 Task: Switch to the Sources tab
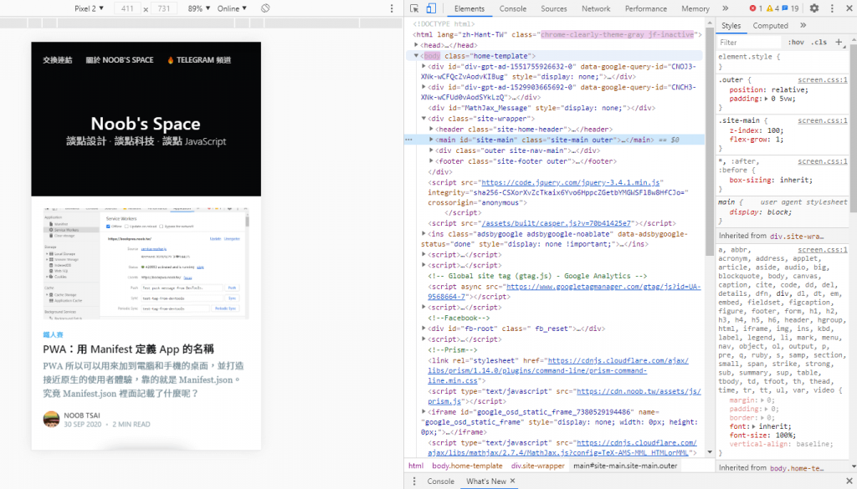click(x=554, y=8)
